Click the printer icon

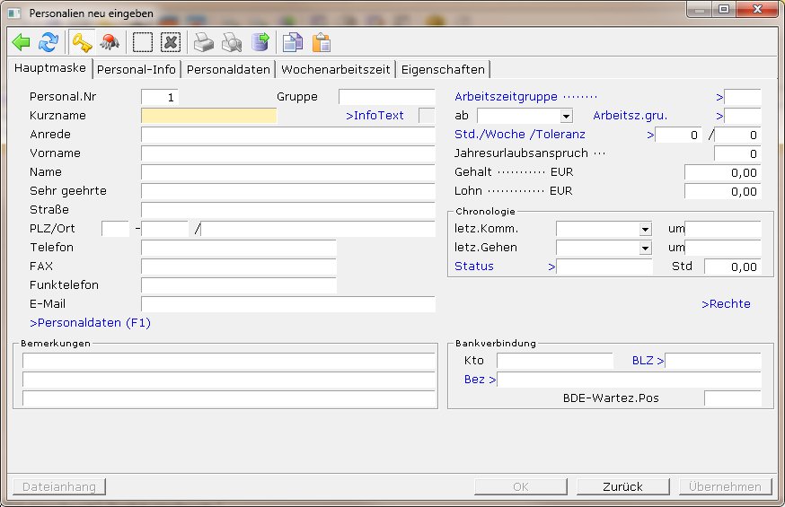pos(205,42)
